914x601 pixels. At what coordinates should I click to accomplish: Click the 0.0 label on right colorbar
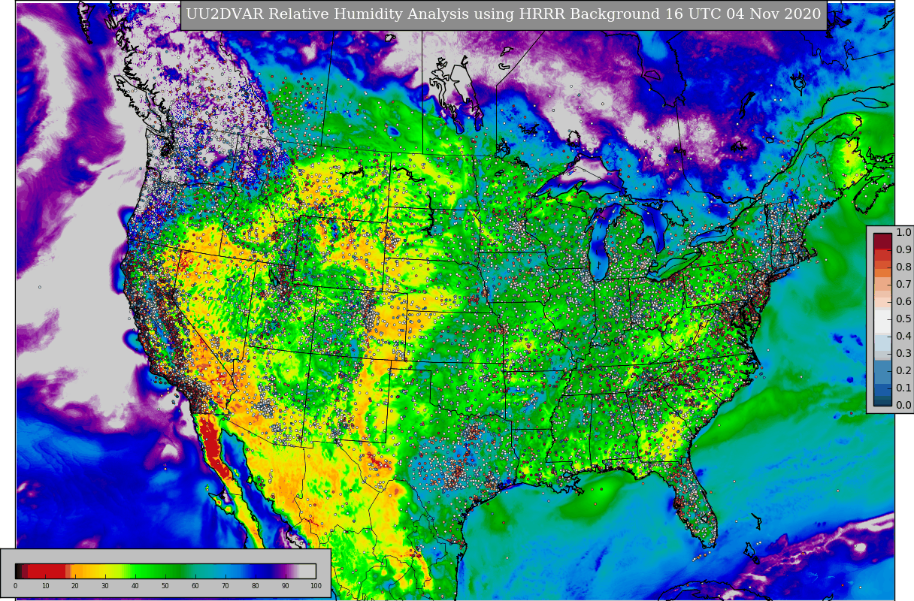pos(903,405)
